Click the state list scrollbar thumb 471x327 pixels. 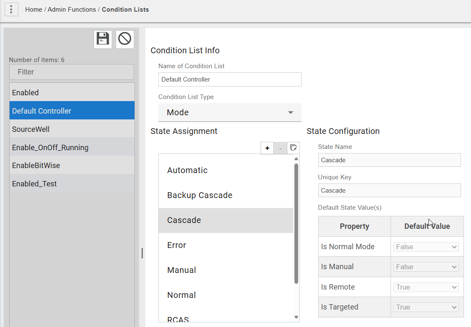pyautogui.click(x=296, y=223)
